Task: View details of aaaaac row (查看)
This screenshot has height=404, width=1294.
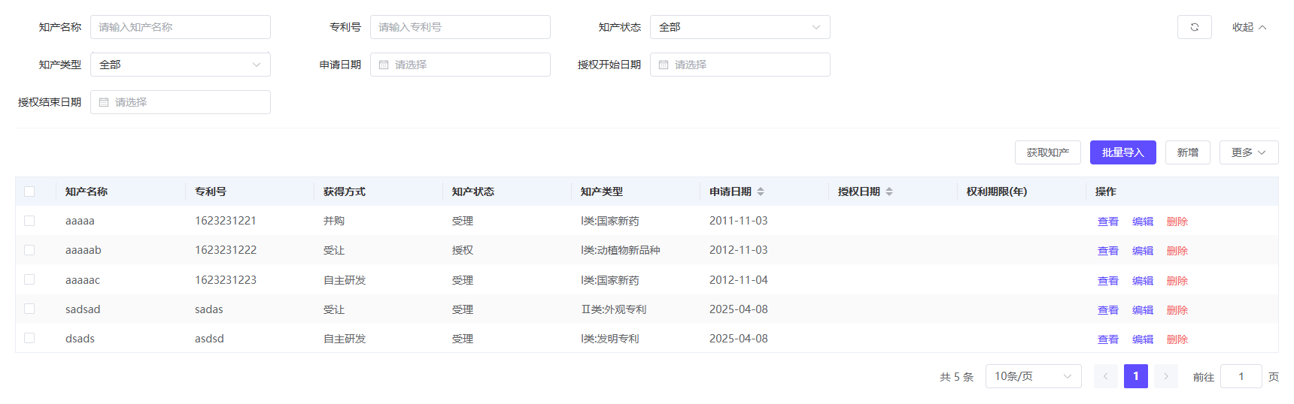Action: (x=1108, y=281)
